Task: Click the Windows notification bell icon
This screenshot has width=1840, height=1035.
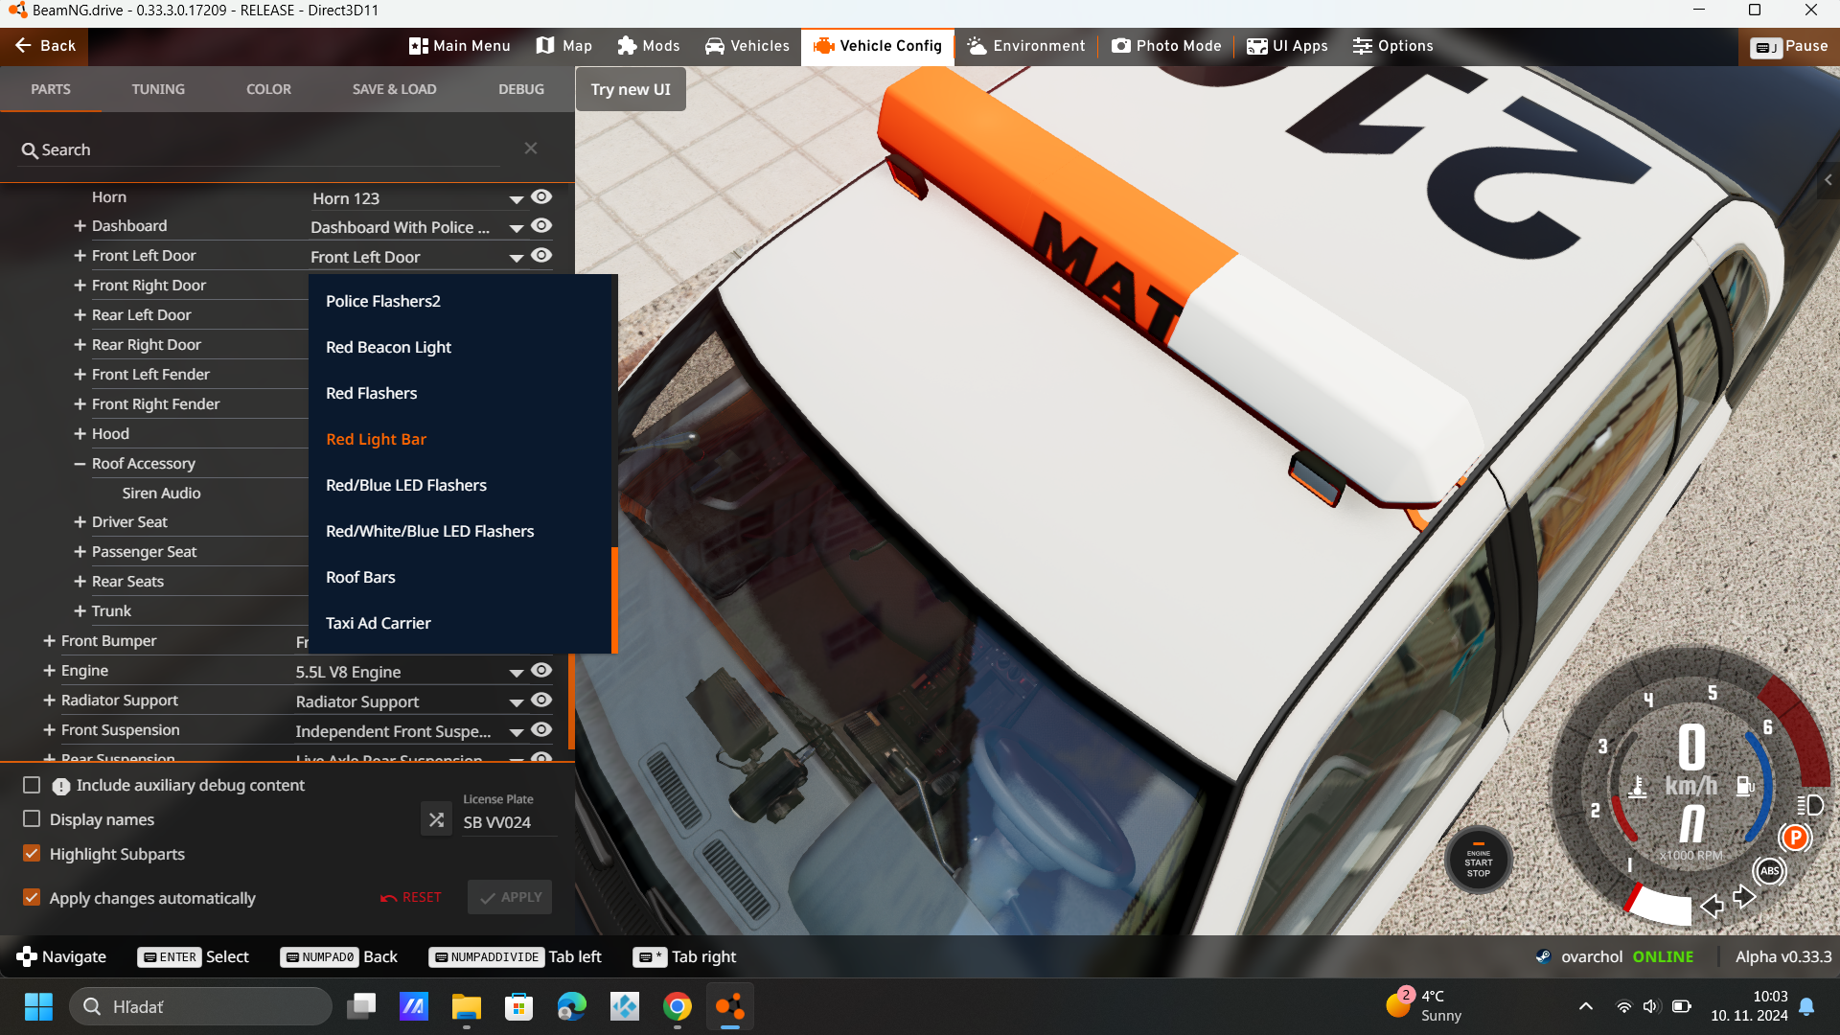Action: (x=1807, y=1006)
